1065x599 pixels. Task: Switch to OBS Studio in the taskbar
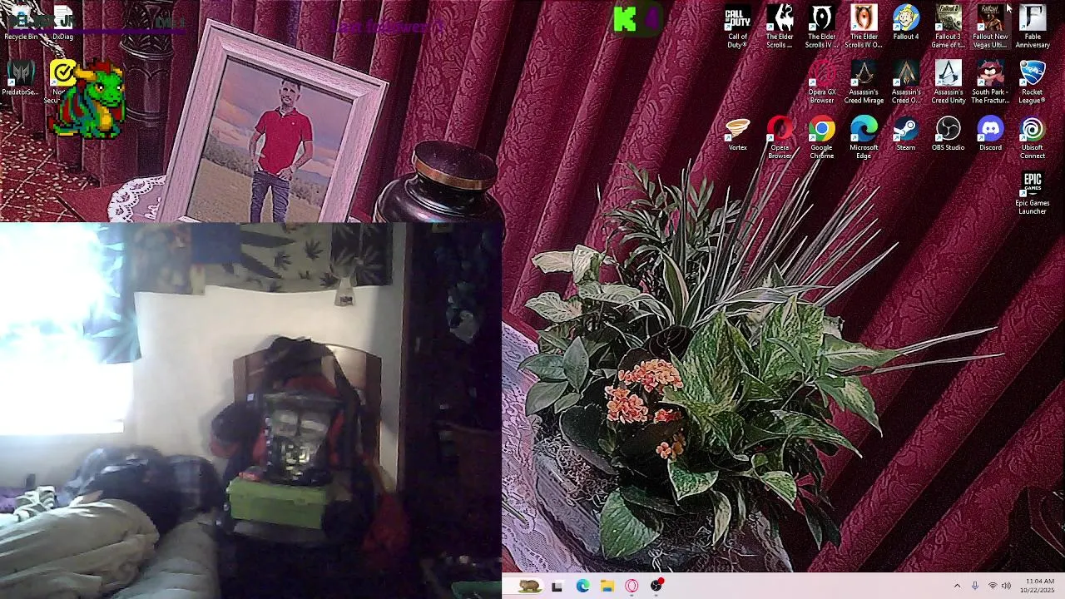tap(656, 586)
